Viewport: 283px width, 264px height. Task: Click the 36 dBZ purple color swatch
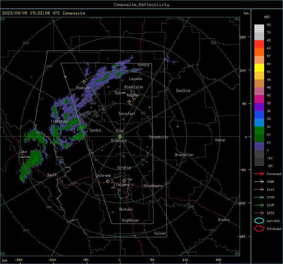point(259,107)
